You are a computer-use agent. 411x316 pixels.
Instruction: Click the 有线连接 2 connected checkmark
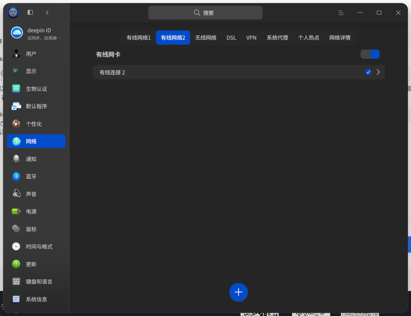[x=368, y=72]
